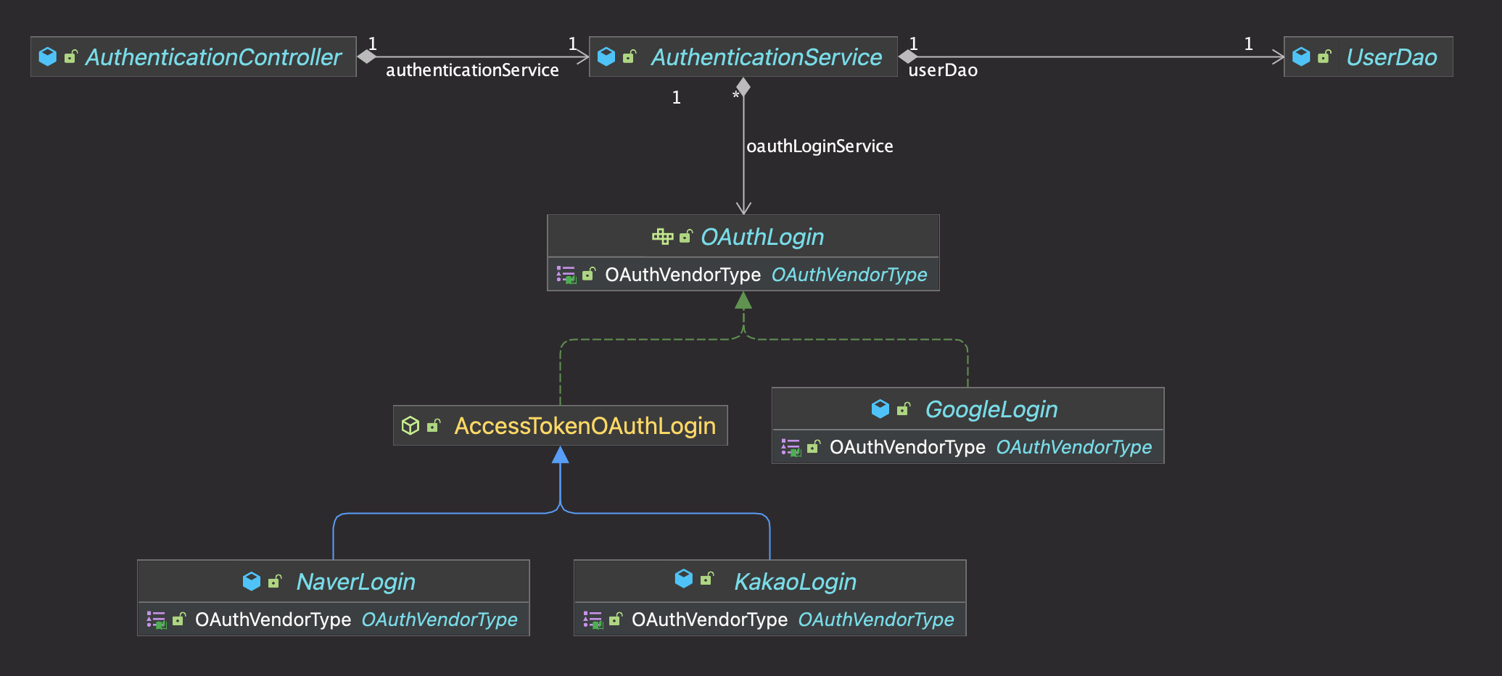Screen dimensions: 1502x676
Task: Click OAuthVendorType property in NaverLogin node
Action: pyautogui.click(x=273, y=619)
